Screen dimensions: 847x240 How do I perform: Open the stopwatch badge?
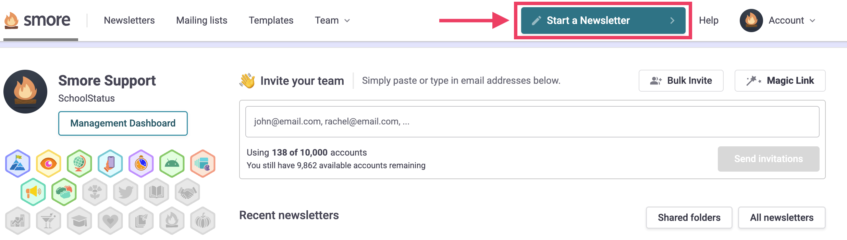[141, 163]
